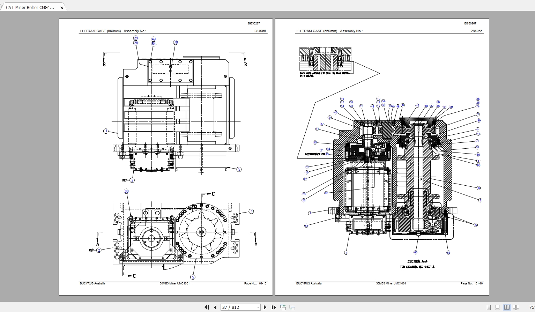Click part callout 70 on left drawing
Image resolution: width=535 pixels, height=312 pixels.
tap(176, 42)
